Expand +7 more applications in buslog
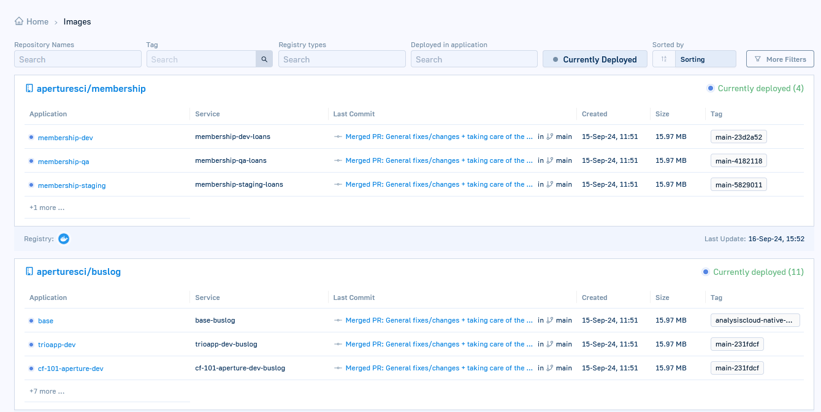Viewport: 821px width, 412px height. click(x=47, y=391)
